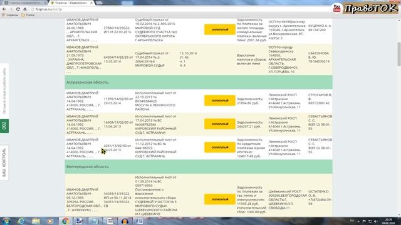
Task: Open the ПравоТОК YouTube logo
Action: pos(365,8)
